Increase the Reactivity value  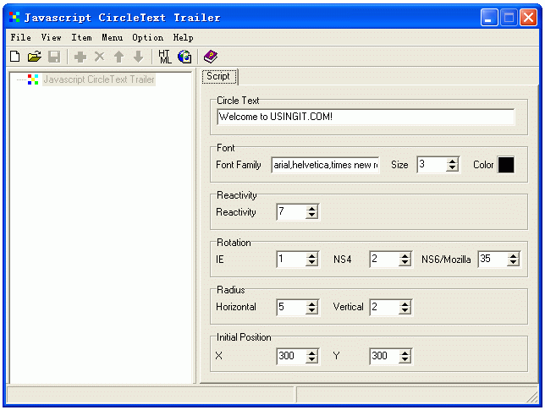[x=311, y=208]
